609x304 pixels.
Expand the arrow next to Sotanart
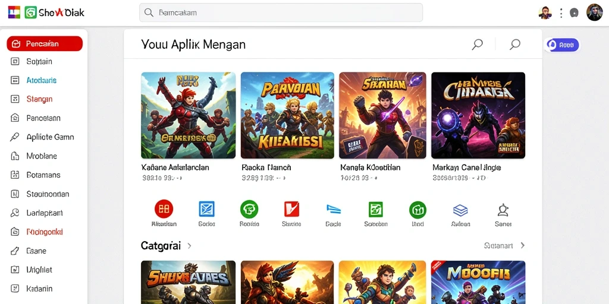(523, 245)
